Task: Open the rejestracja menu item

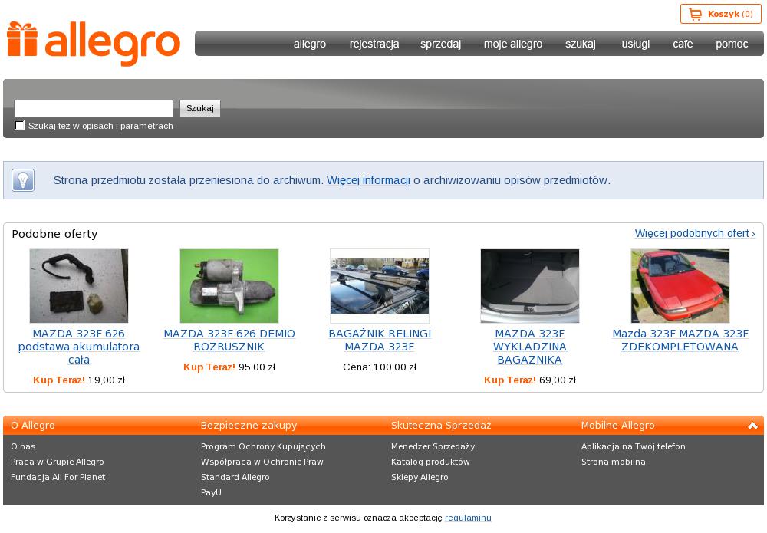Action: pos(374,44)
